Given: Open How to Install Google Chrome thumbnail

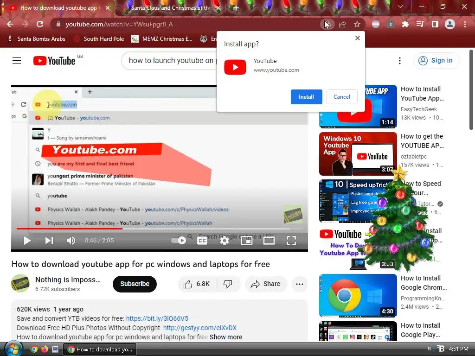Looking at the screenshot, I should click(358, 295).
